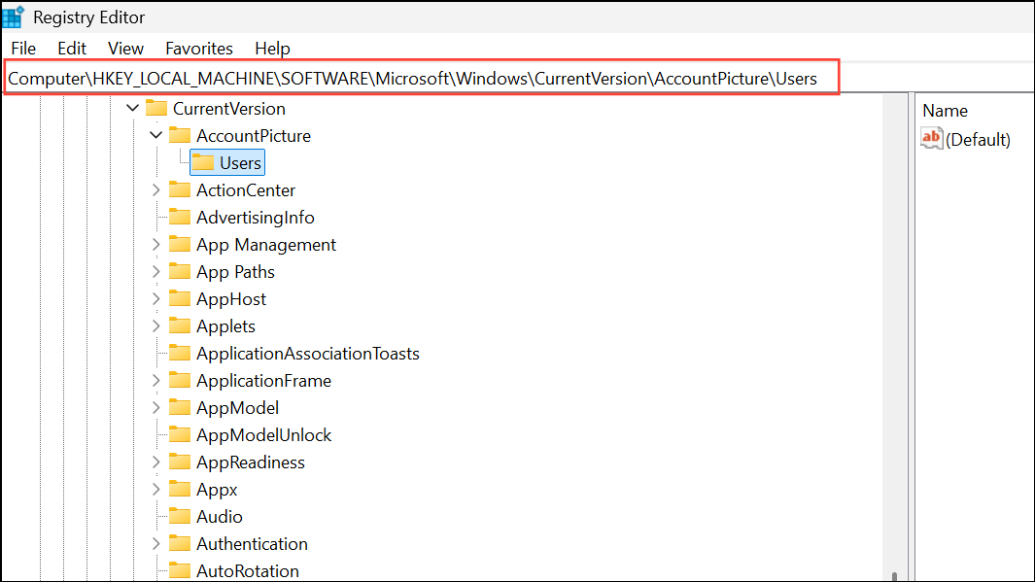Select the Audio key label
The image size is (1035, 582).
[x=219, y=517]
